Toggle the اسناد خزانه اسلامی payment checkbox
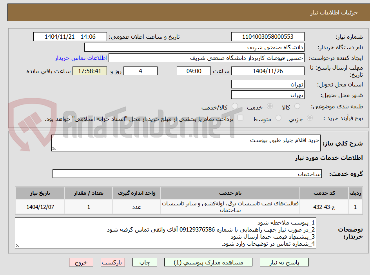Viewport: 370px width, 275px height. [240, 117]
